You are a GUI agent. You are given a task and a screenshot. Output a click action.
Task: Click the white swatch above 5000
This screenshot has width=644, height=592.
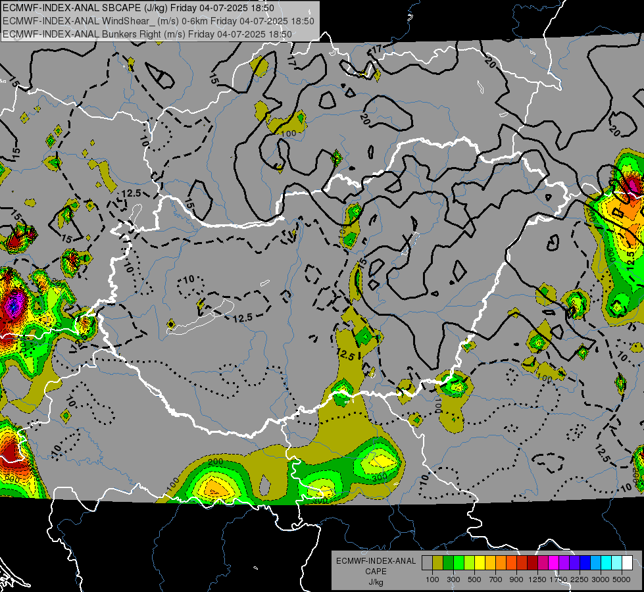627,563
